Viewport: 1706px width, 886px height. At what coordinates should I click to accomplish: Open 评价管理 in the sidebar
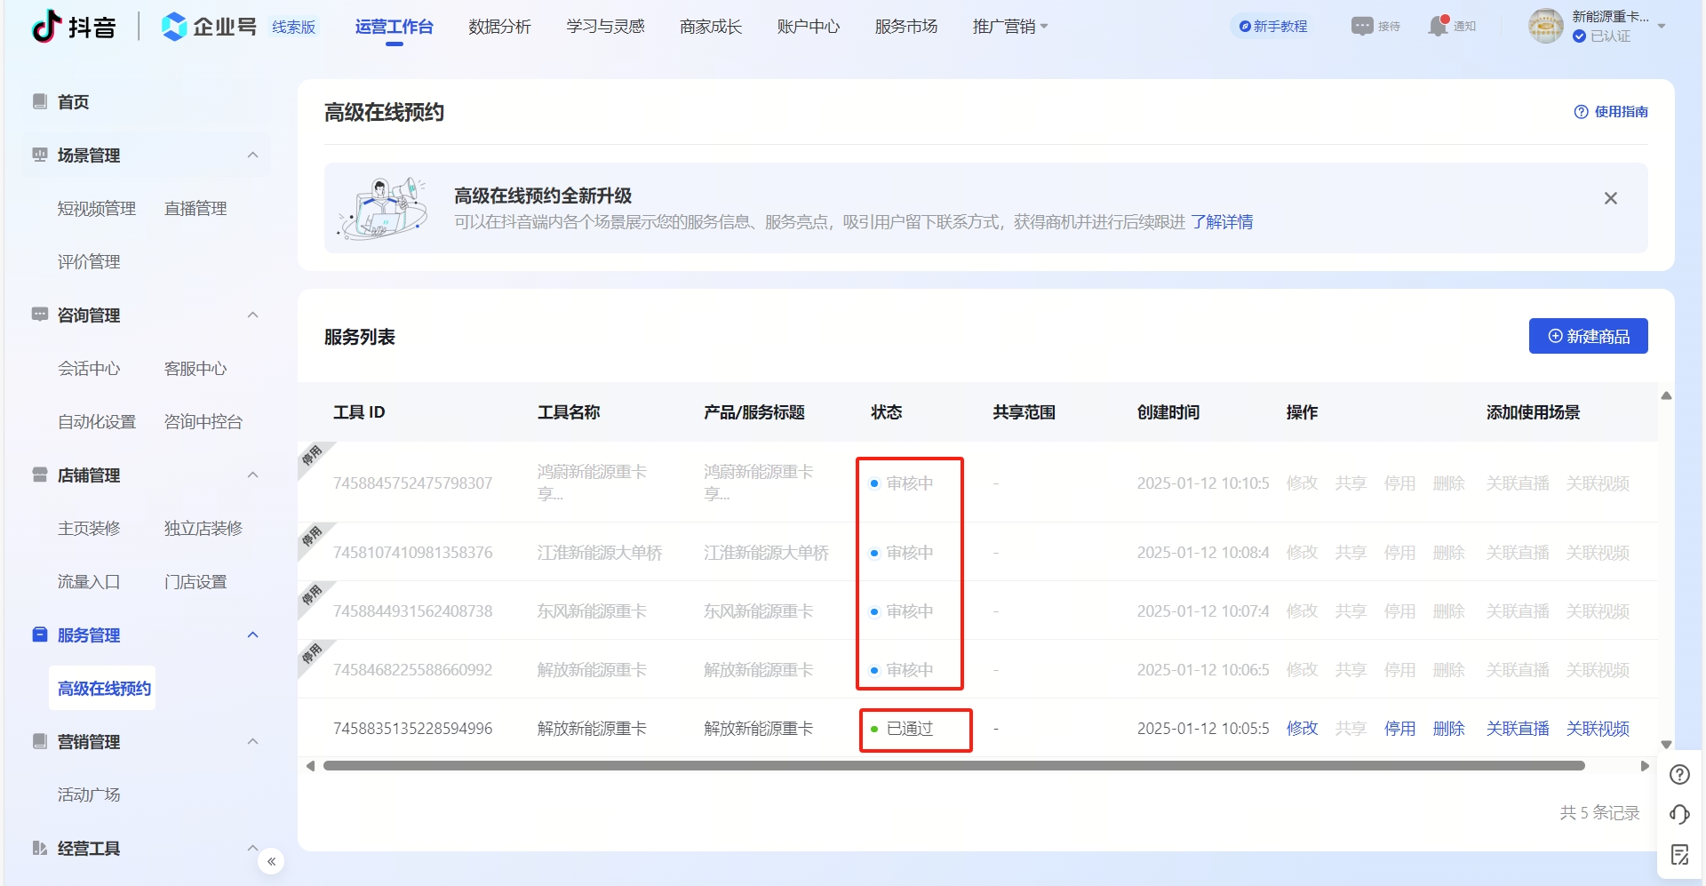tap(89, 262)
